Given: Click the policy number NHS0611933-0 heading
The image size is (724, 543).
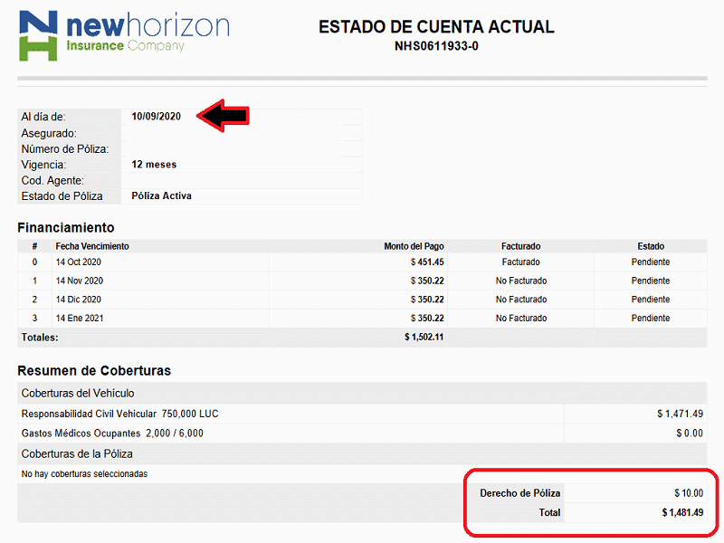Looking at the screenshot, I should coord(436,46).
